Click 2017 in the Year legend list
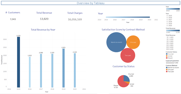Screen dimensions: 181x94 [x=170, y=20]
